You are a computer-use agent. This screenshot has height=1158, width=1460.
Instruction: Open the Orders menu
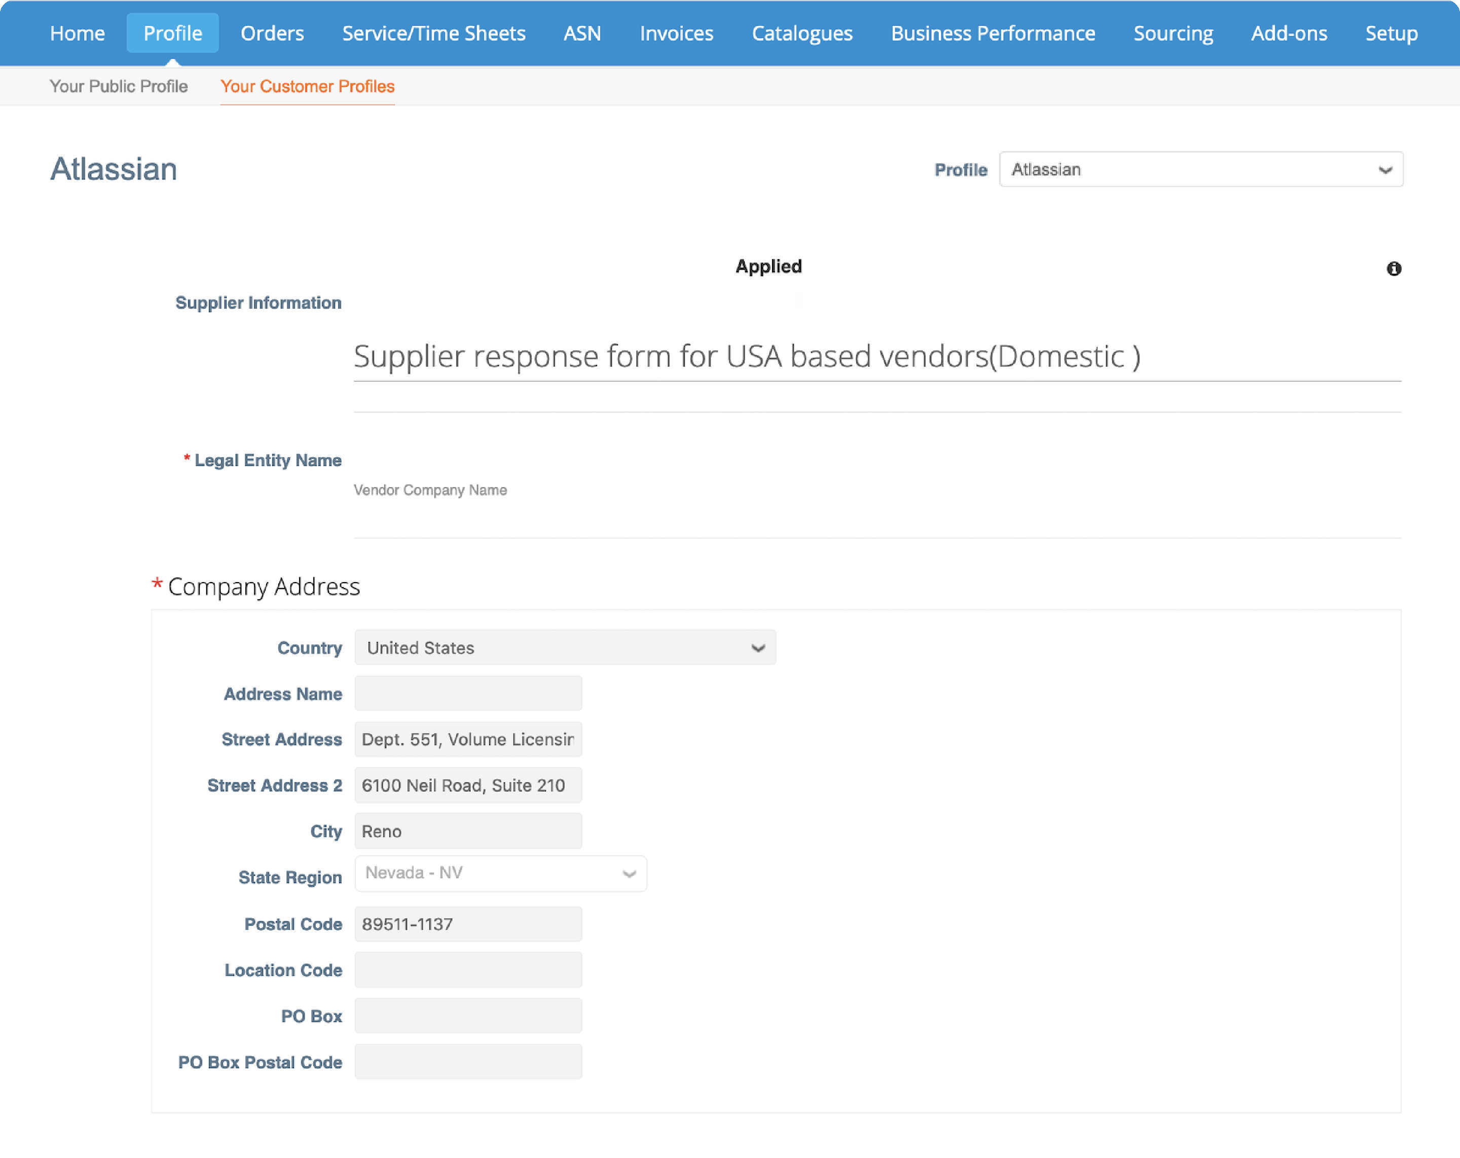pos(272,32)
